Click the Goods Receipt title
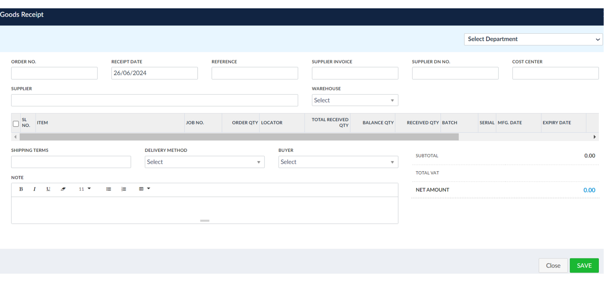The height and width of the screenshot is (282, 604). (22, 14)
